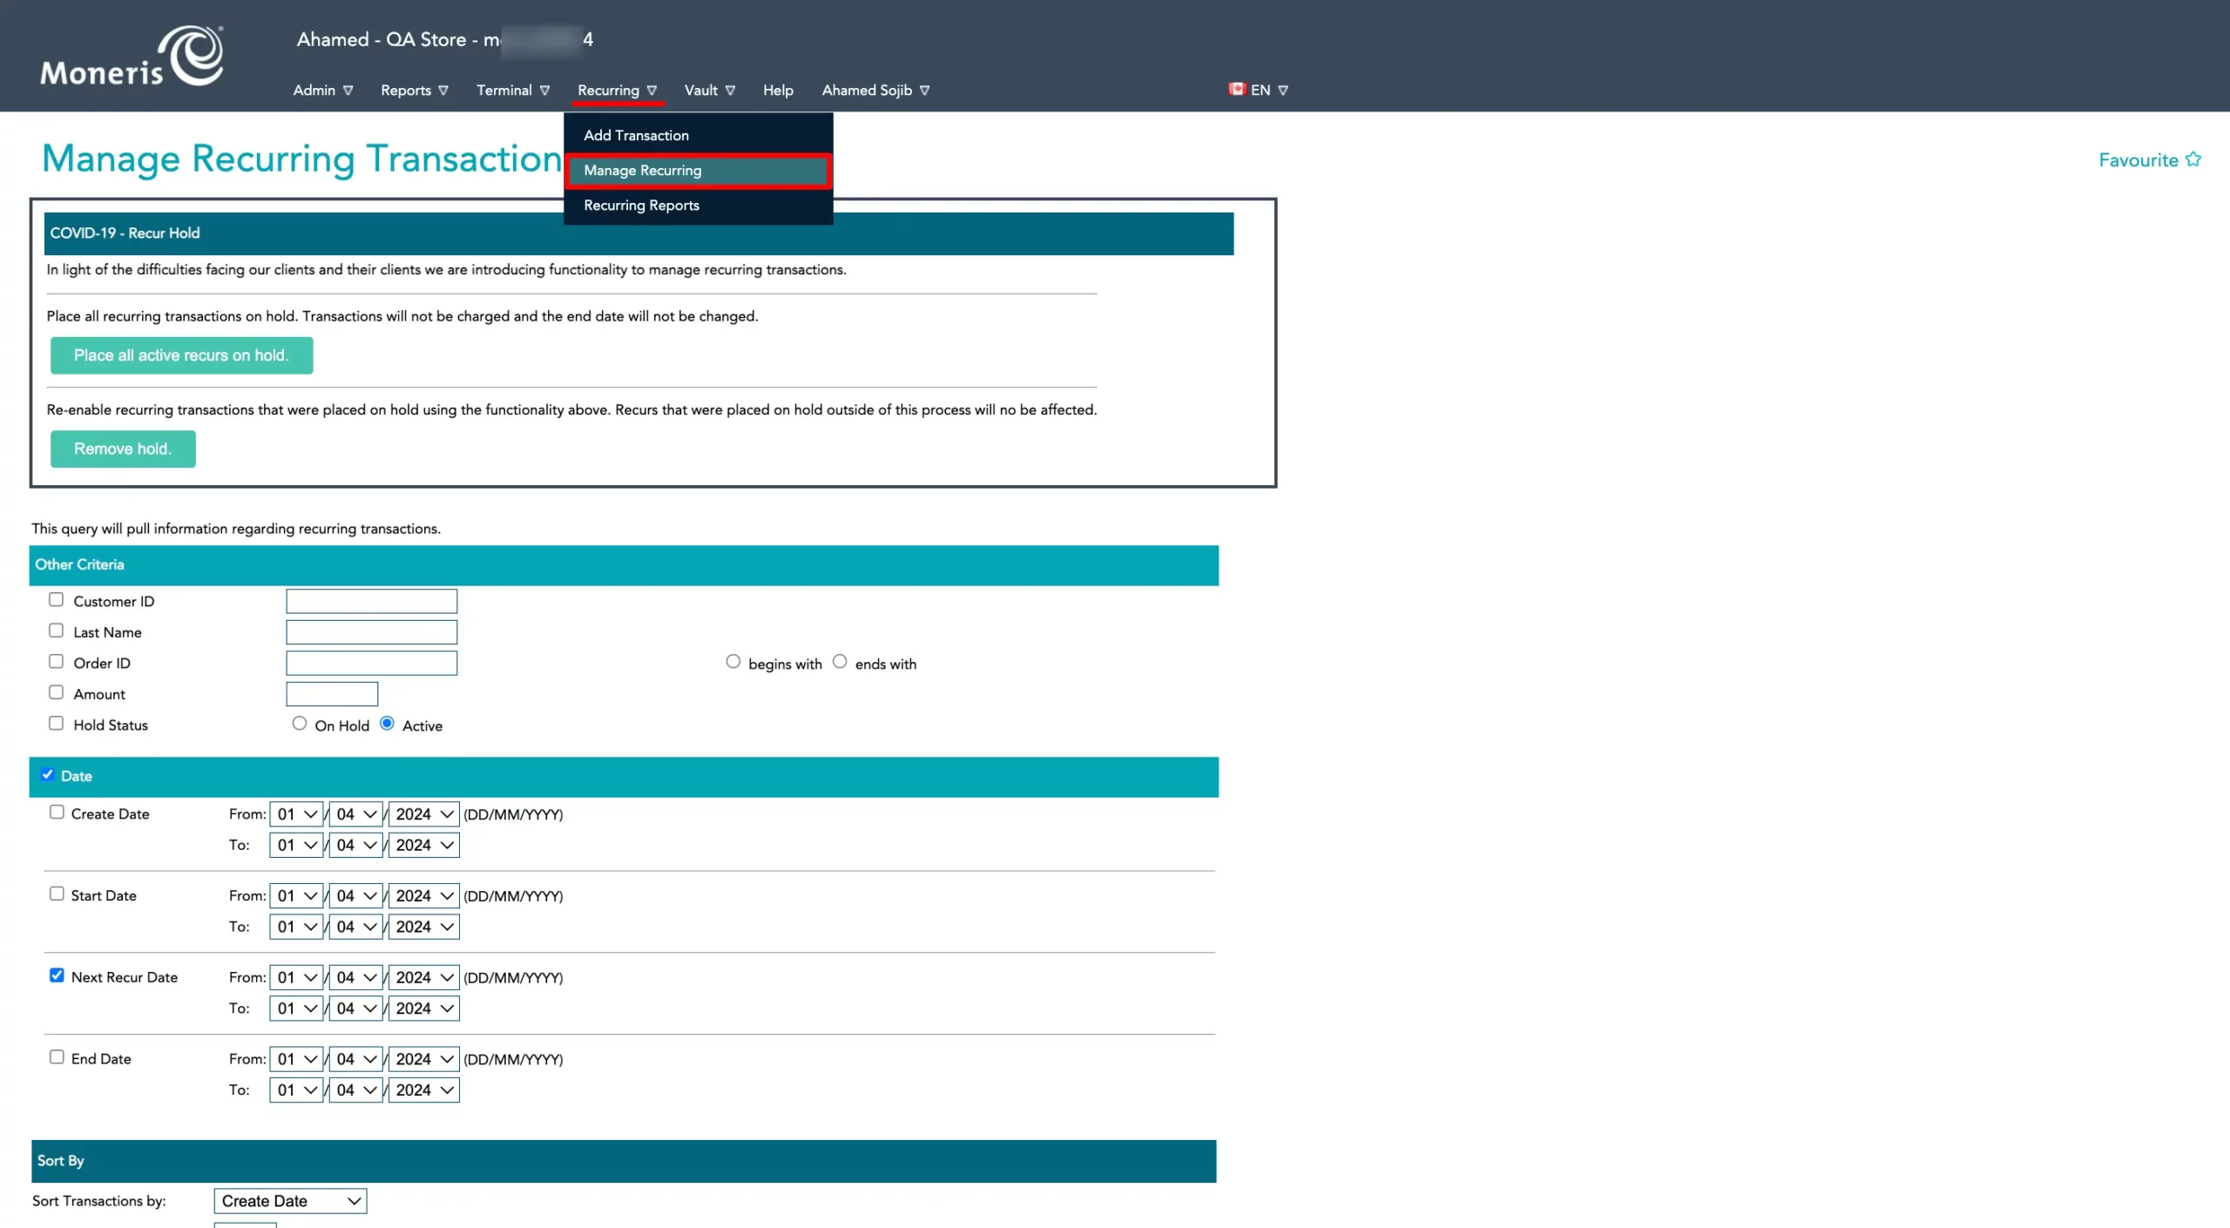Check the Hold Status checkbox
This screenshot has width=2230, height=1228.
57,723
